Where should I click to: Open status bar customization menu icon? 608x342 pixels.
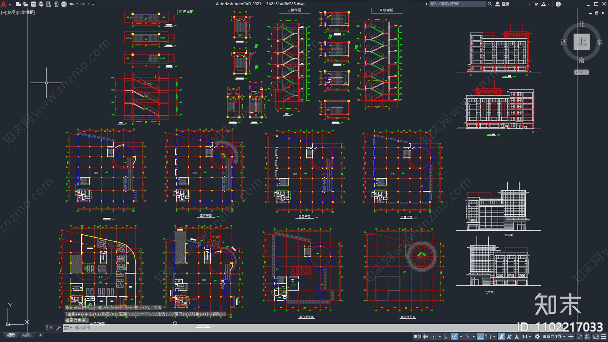point(604,336)
